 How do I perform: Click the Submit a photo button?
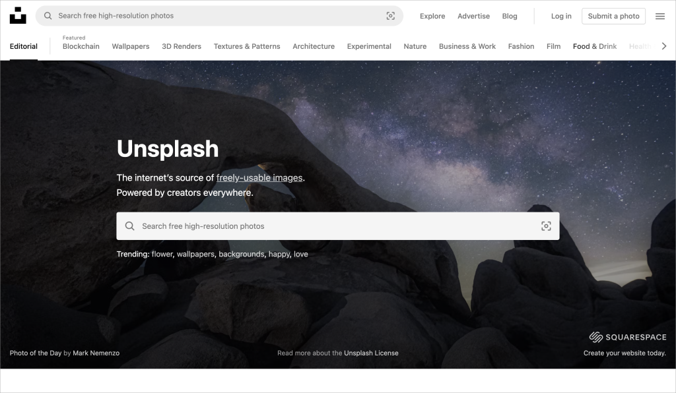coord(613,16)
